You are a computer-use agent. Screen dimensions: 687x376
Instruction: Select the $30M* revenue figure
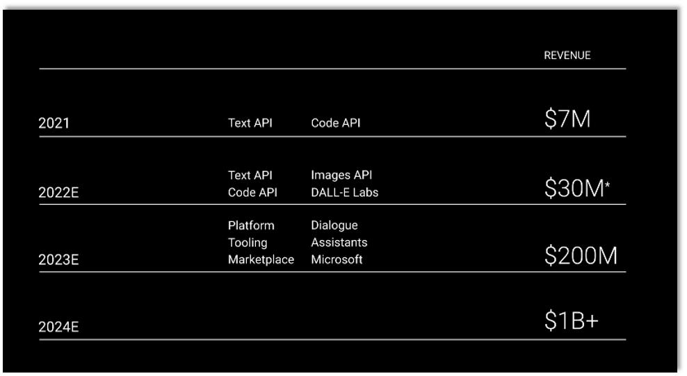[x=577, y=189]
